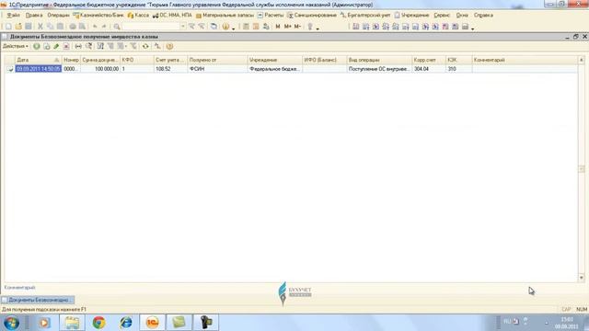Open the Материальные запасы menu

tap(225, 15)
